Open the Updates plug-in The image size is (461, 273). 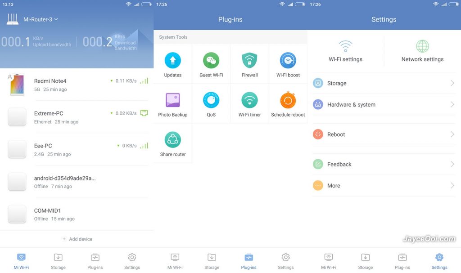pos(173,61)
